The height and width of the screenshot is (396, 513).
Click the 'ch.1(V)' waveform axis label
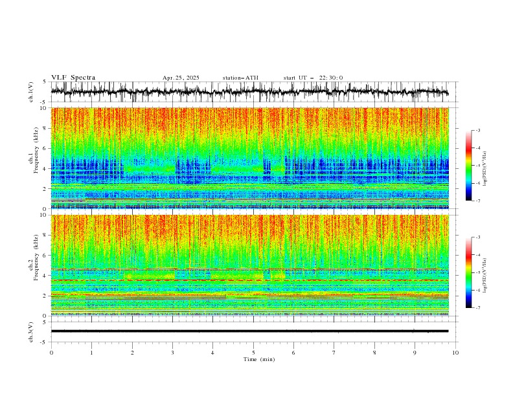click(31, 92)
